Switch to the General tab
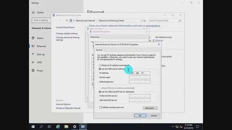 (99, 50)
